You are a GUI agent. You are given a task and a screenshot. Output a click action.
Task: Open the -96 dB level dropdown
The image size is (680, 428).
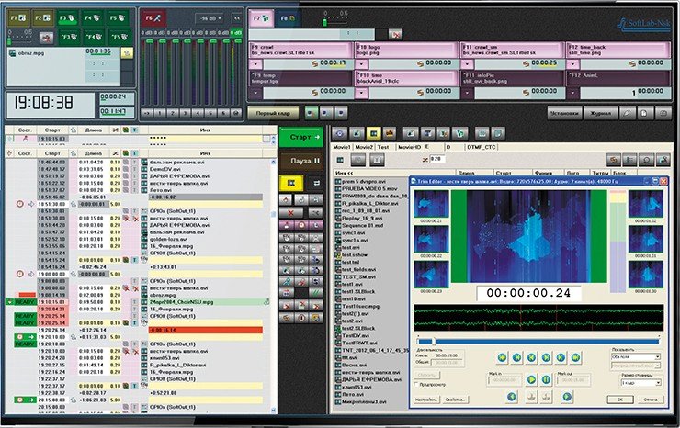(x=210, y=18)
